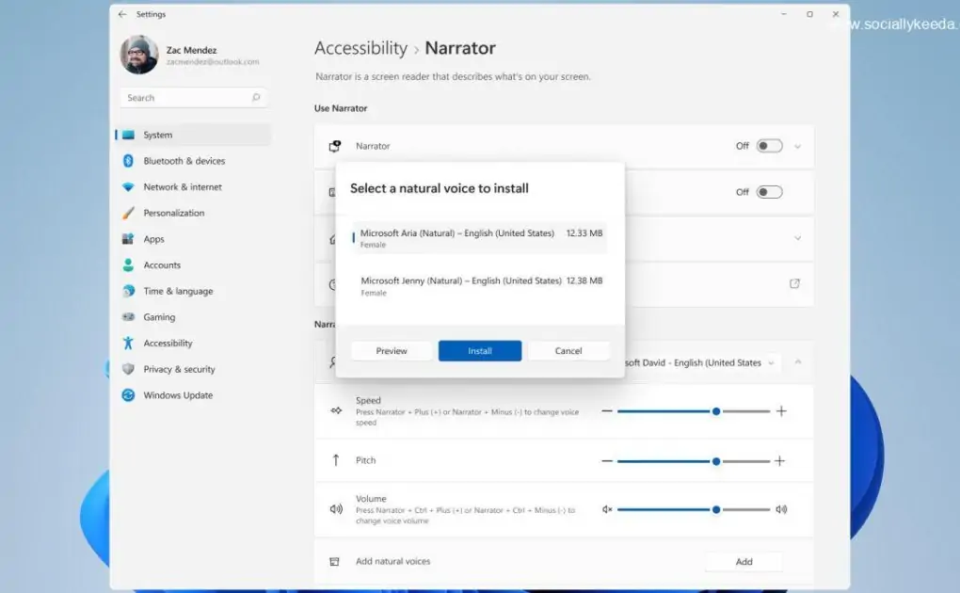Click the Volume speaker icon on row label
The image size is (960, 593).
[336, 509]
